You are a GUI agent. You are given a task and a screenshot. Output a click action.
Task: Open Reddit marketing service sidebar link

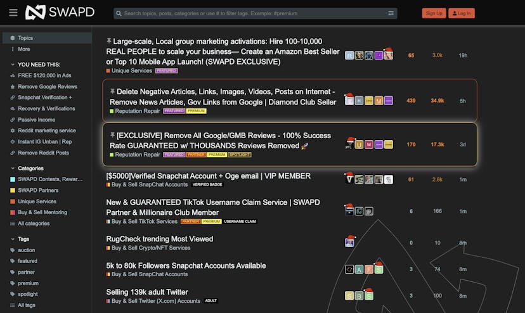(x=46, y=131)
